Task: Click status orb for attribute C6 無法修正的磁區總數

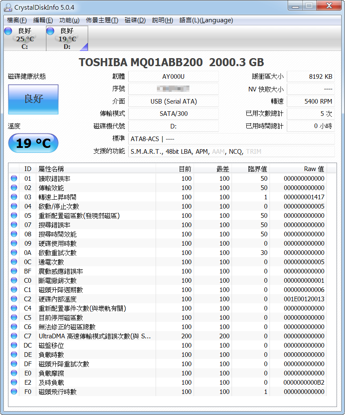Action: coord(14,327)
